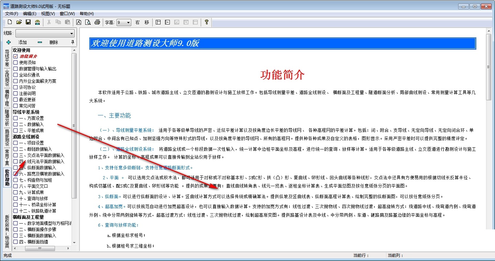Switch to the 隧道分析 vertical tab

(7, 118)
